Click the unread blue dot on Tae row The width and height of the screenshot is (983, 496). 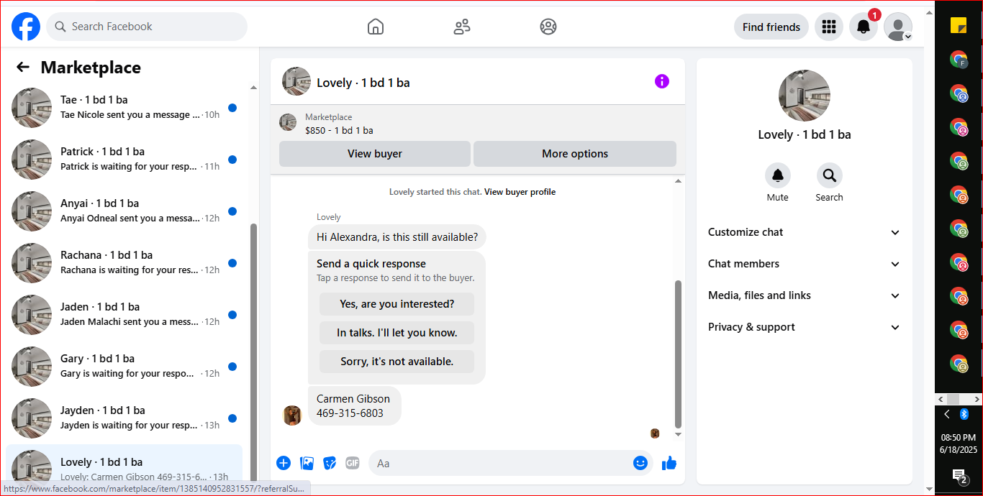pos(232,108)
